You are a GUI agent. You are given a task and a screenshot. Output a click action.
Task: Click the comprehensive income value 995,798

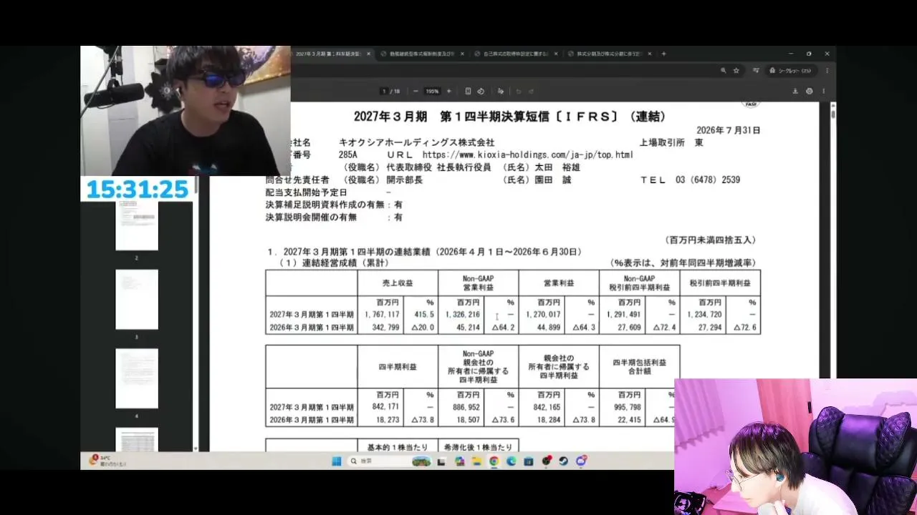coord(625,406)
